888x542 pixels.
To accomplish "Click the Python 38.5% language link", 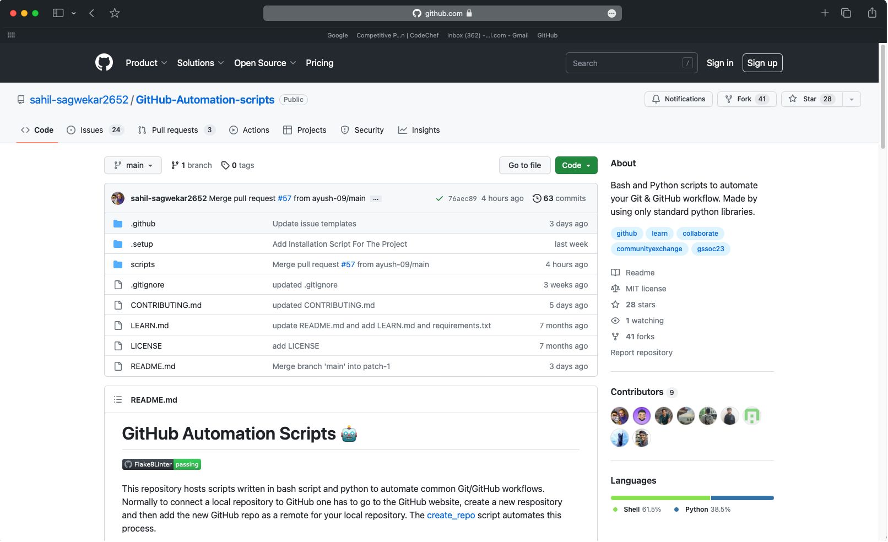I will click(x=702, y=510).
